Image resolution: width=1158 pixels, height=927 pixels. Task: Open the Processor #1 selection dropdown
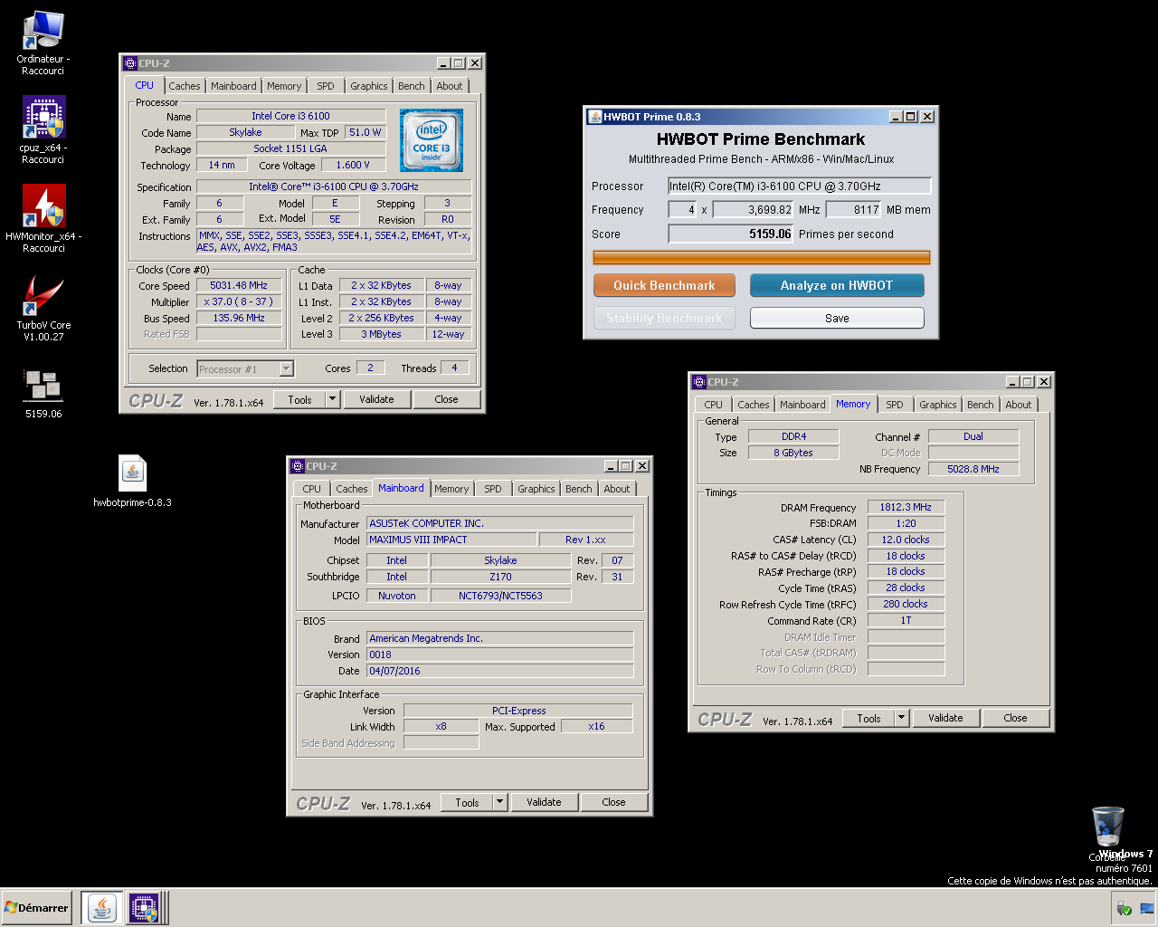click(x=245, y=368)
